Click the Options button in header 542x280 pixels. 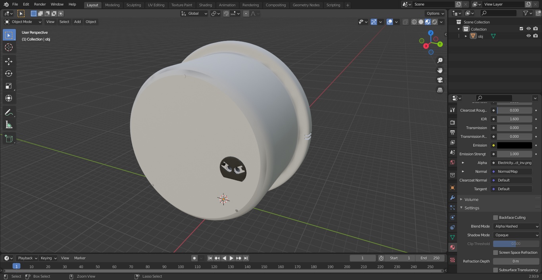(x=435, y=14)
